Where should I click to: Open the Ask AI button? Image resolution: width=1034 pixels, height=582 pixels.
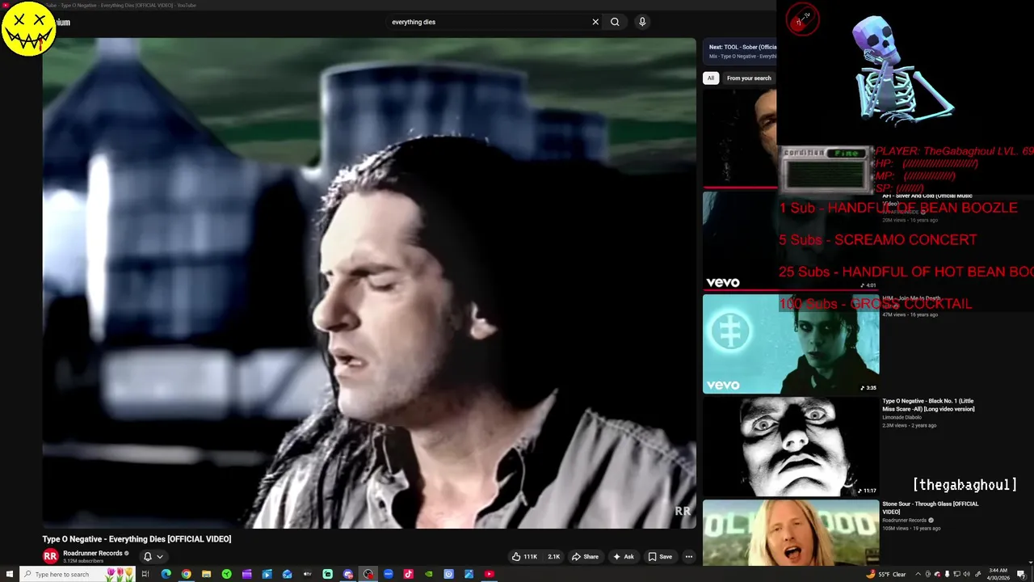(623, 556)
